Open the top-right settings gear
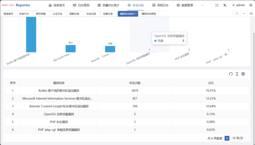 (x=250, y=5)
